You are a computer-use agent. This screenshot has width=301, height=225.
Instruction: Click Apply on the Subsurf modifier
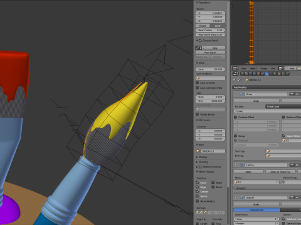pyautogui.click(x=256, y=204)
